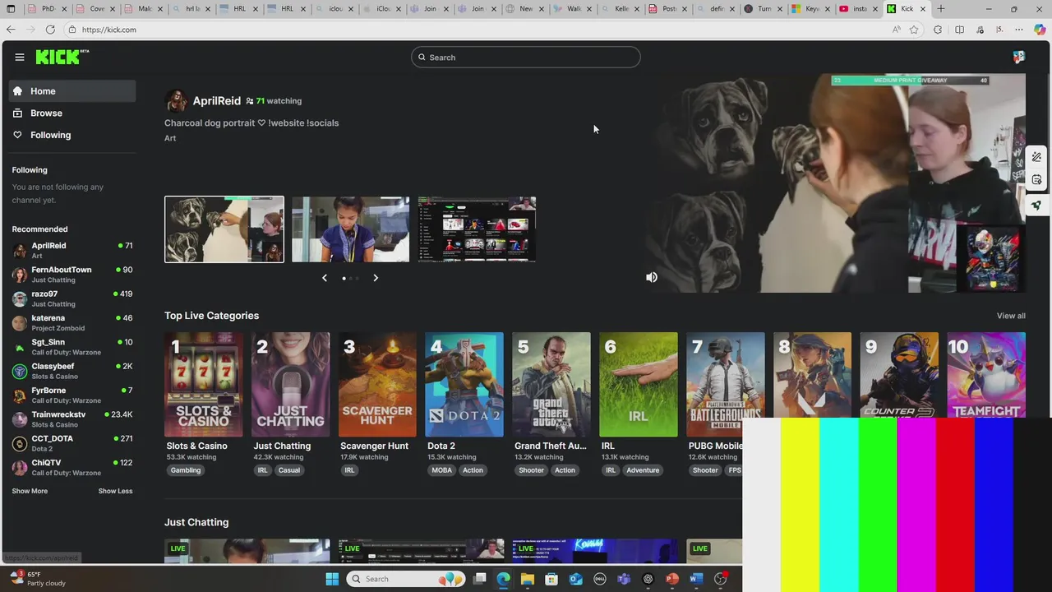This screenshot has height=592, width=1052.
Task: Open CCT_DOTA recommended channel
Action: (x=72, y=443)
